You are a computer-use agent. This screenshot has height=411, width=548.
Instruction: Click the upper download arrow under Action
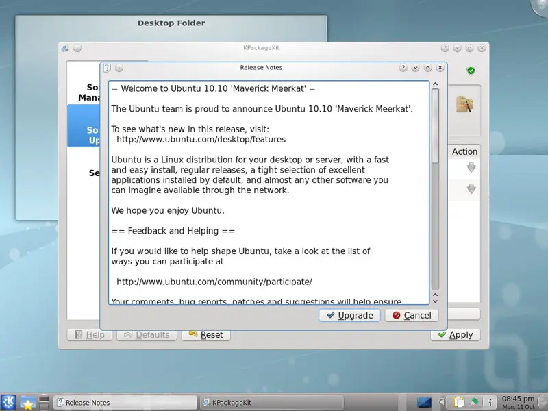[x=471, y=167]
